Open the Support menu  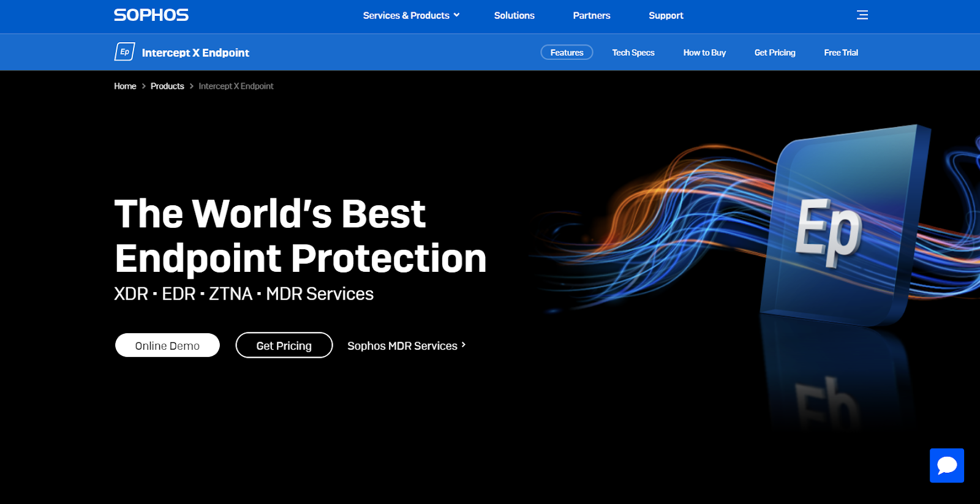(x=666, y=15)
